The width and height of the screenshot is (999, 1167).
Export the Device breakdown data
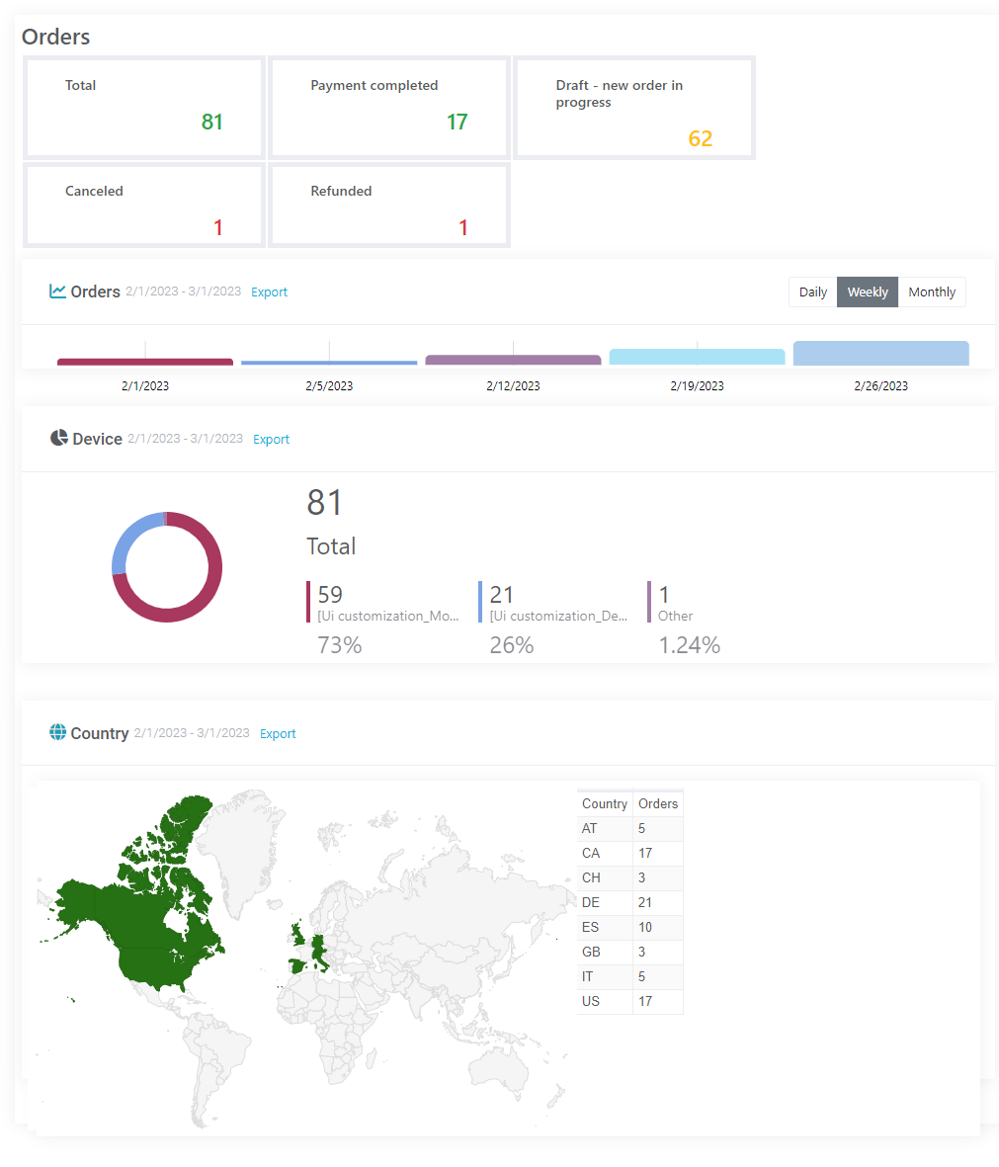[x=271, y=439]
